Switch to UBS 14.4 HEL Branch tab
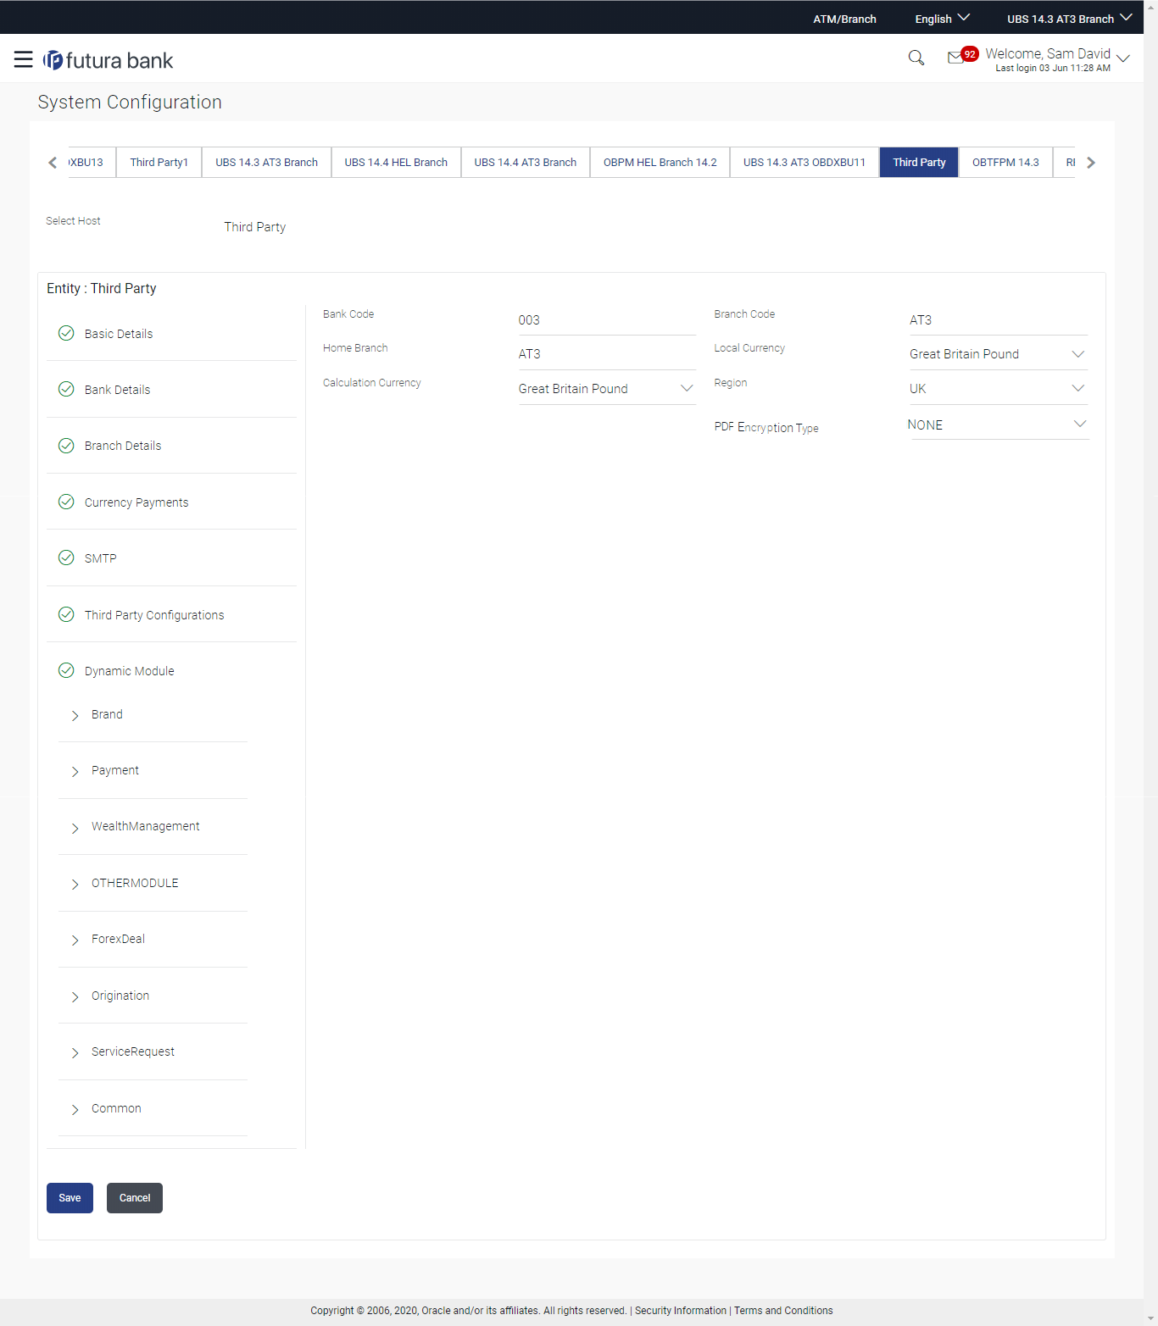Image resolution: width=1158 pixels, height=1326 pixels. coord(396,162)
